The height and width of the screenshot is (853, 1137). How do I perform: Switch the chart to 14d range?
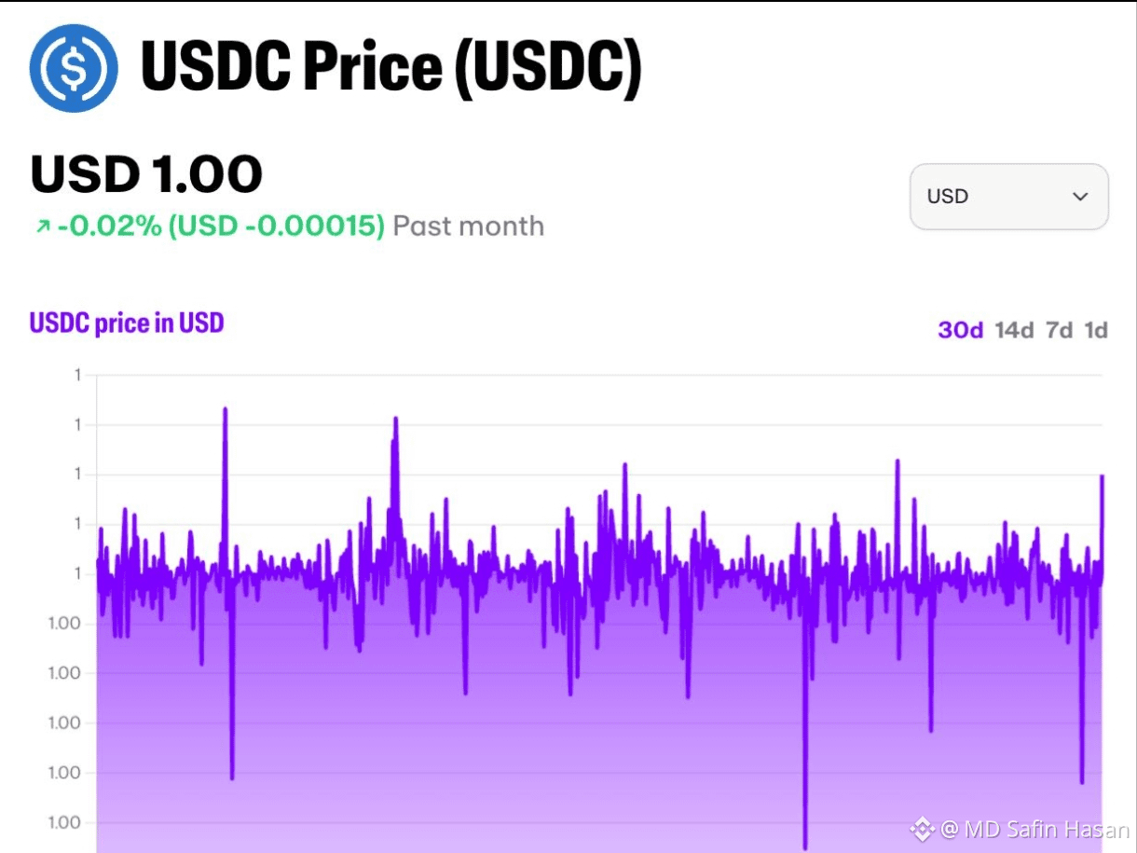click(1014, 330)
